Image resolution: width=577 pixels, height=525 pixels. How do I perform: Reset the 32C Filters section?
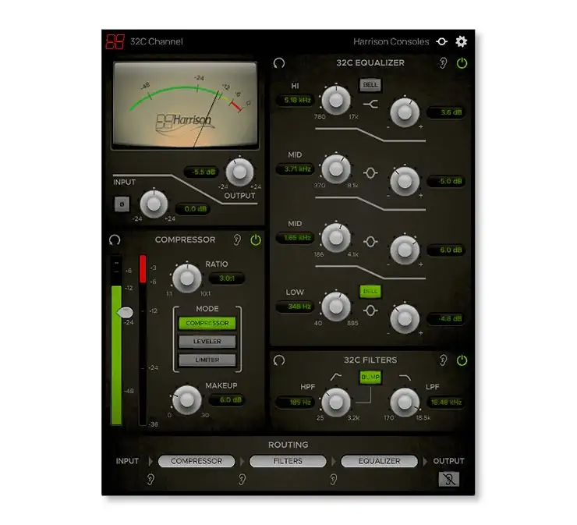pos(279,360)
